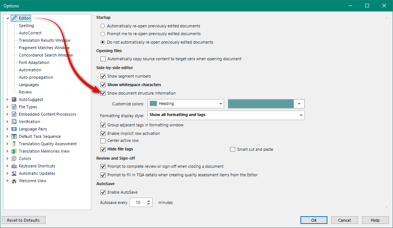Expand the AutoSuggest tree node
This screenshot has height=228, width=393.
pos(7,99)
